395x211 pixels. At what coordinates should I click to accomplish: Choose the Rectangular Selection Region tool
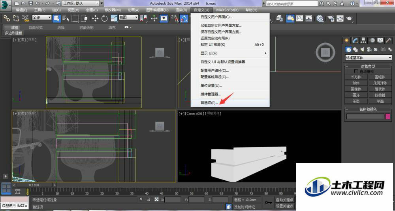(75, 18)
